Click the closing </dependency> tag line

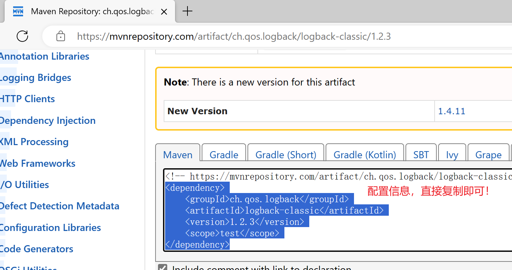198,244
